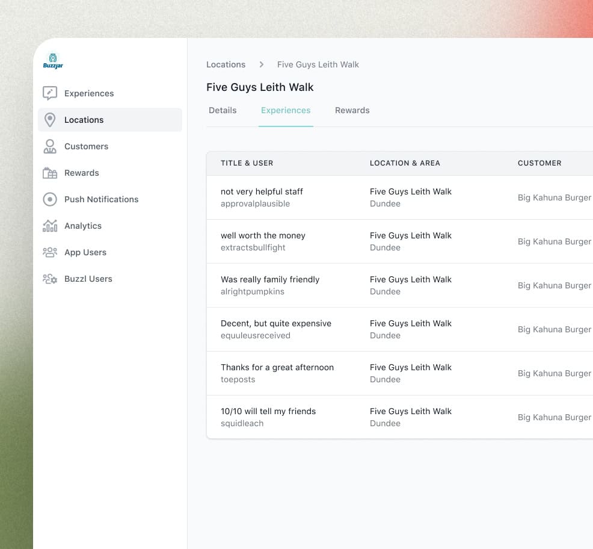Open the Push Notifications menu item
The width and height of the screenshot is (593, 549).
click(101, 199)
